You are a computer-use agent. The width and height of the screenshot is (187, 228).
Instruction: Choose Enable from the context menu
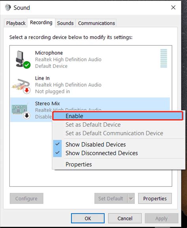(118, 116)
